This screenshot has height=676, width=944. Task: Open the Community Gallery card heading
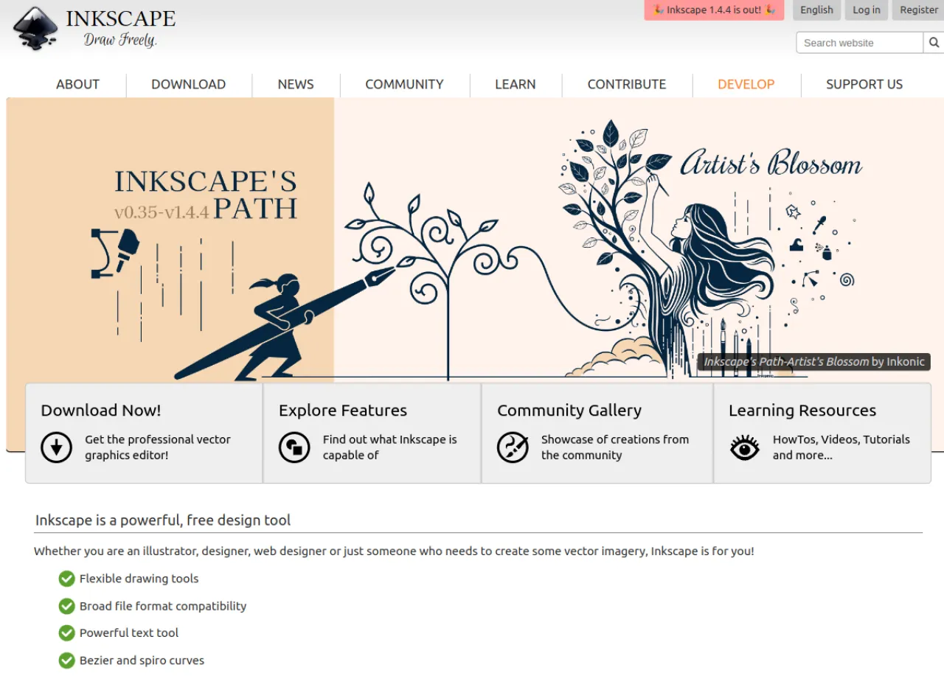pos(569,411)
